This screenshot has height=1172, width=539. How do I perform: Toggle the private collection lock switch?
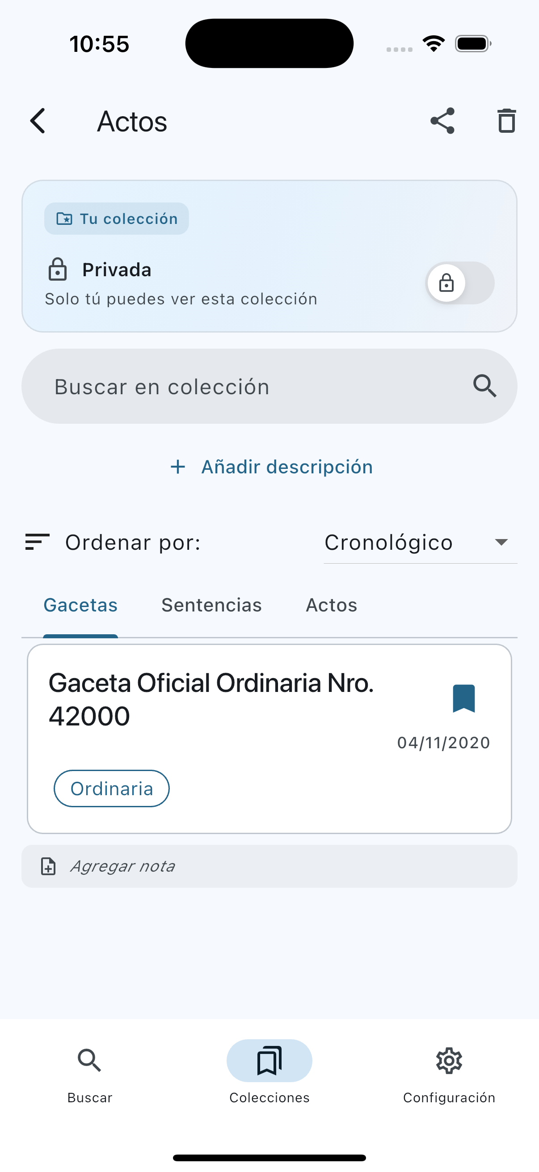click(x=460, y=283)
